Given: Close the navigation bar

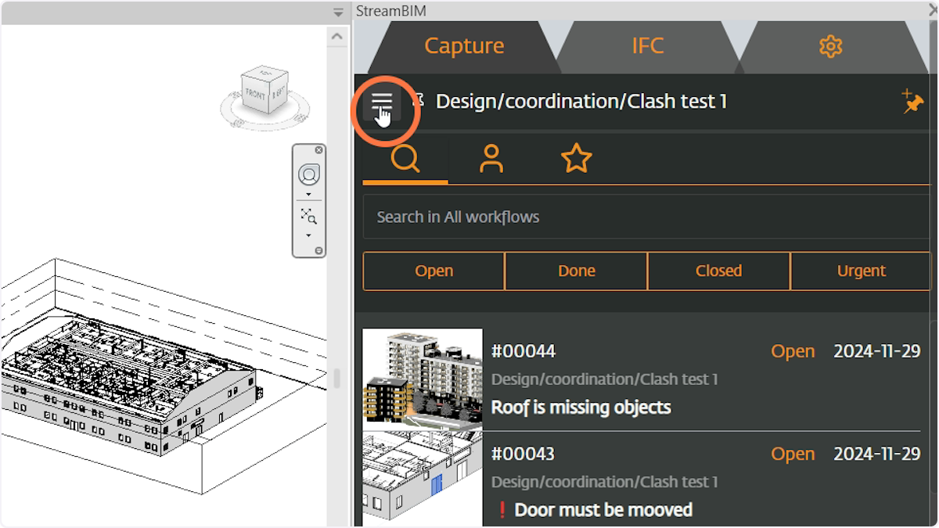Looking at the screenshot, I should click(318, 150).
